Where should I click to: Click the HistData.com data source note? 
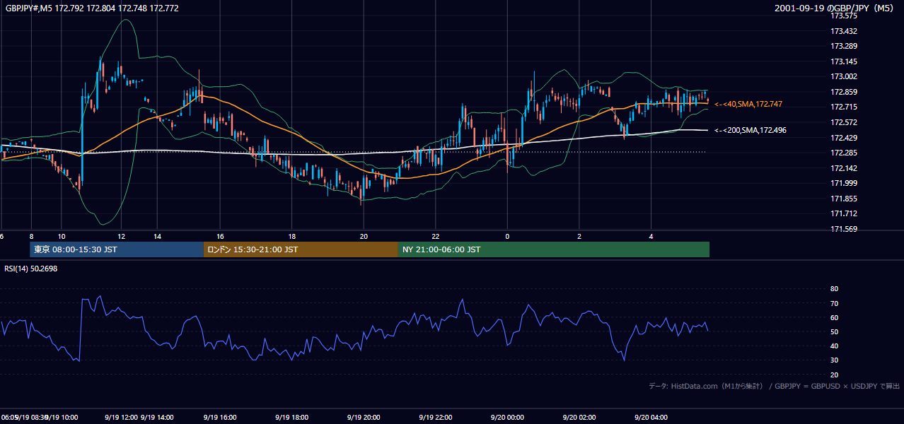[x=774, y=386]
